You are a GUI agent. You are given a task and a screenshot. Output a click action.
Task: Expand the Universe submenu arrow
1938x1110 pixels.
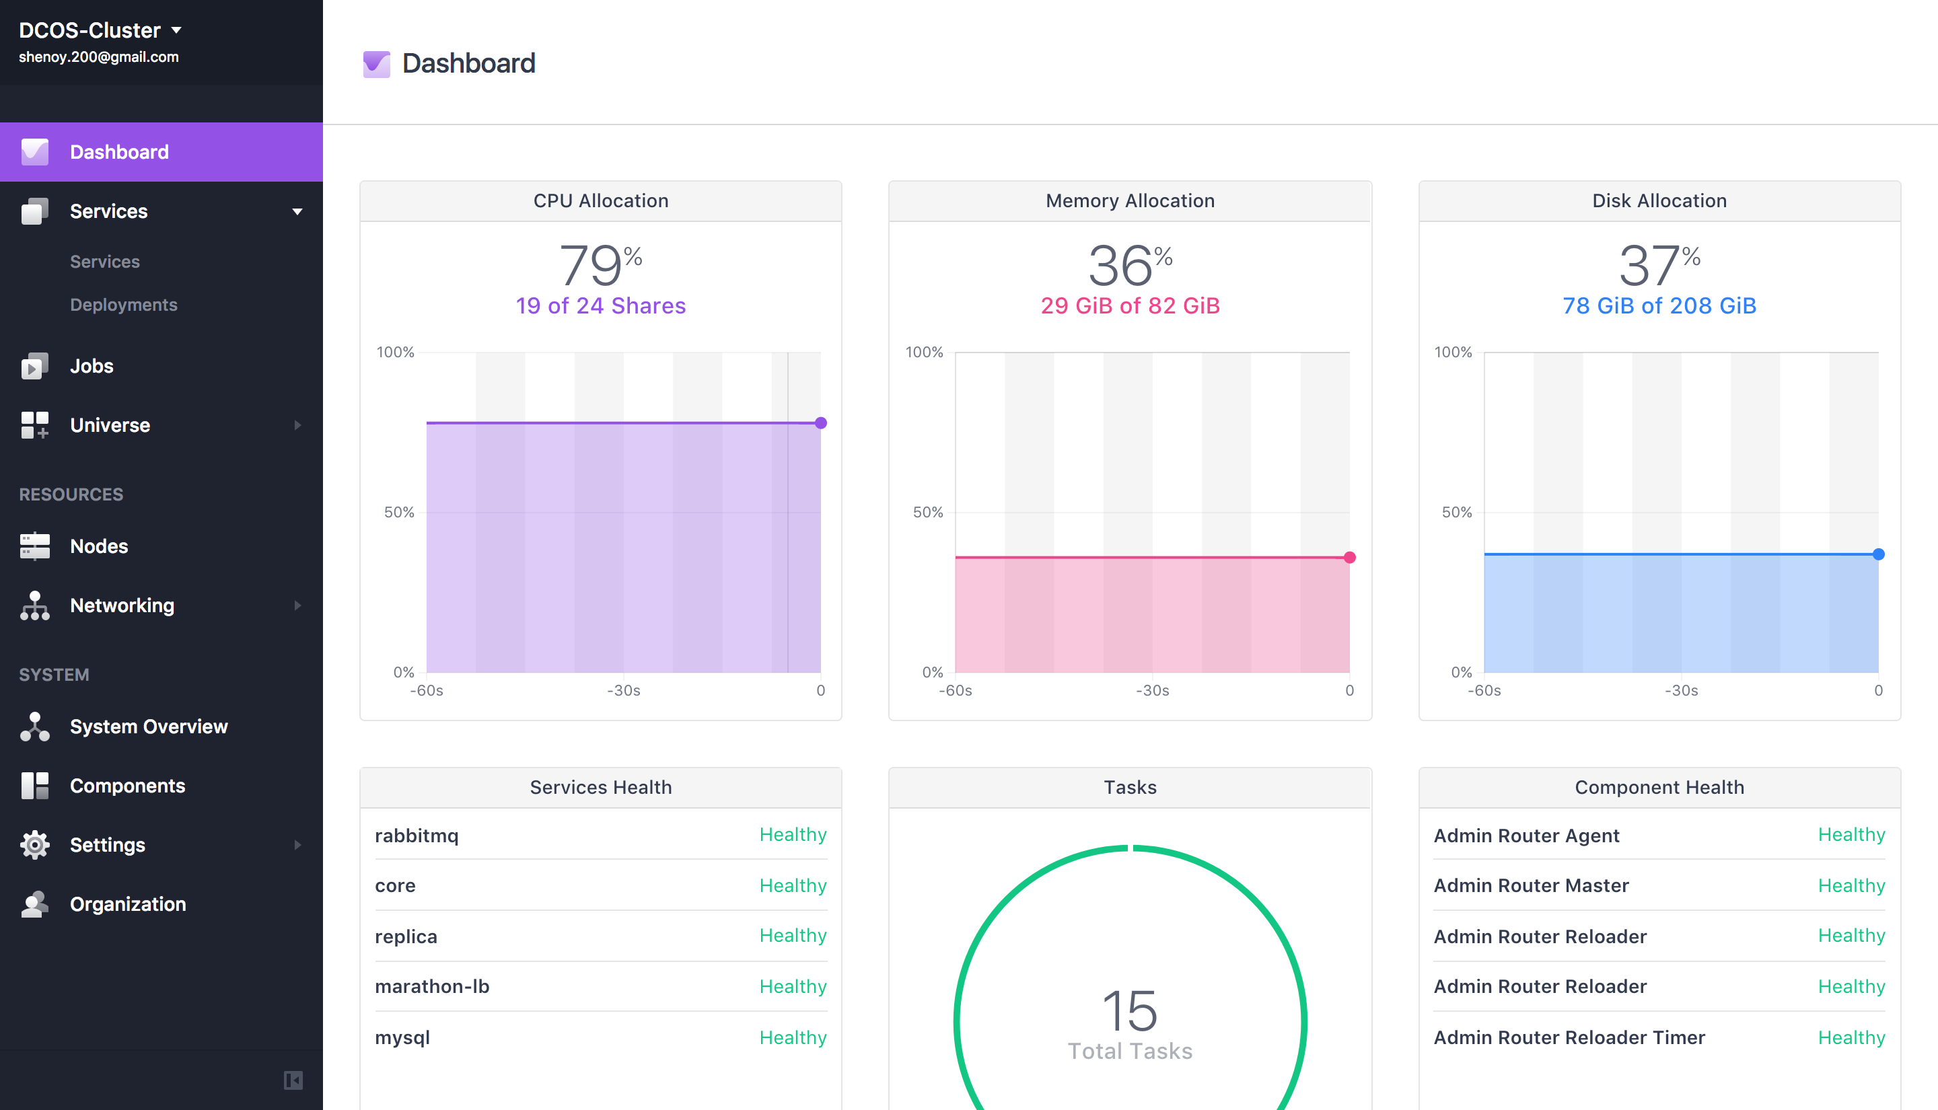297,425
